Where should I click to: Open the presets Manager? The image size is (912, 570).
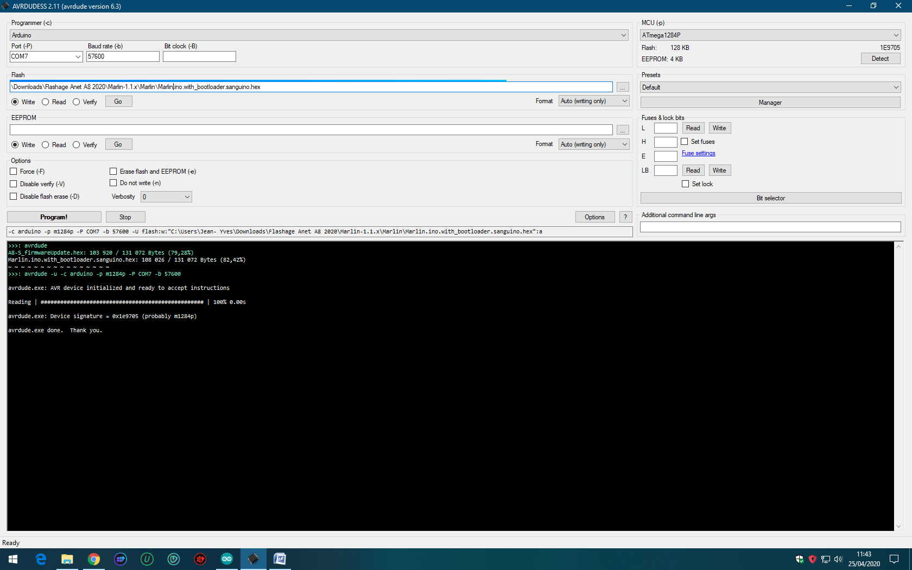pyautogui.click(x=770, y=103)
